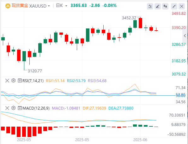Image resolution: width=188 pixels, height=144 pixels.
Task: Collapse the chart with shrink icon
Action: 174,6
